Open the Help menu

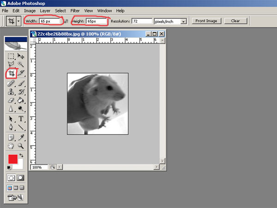[x=120, y=11]
